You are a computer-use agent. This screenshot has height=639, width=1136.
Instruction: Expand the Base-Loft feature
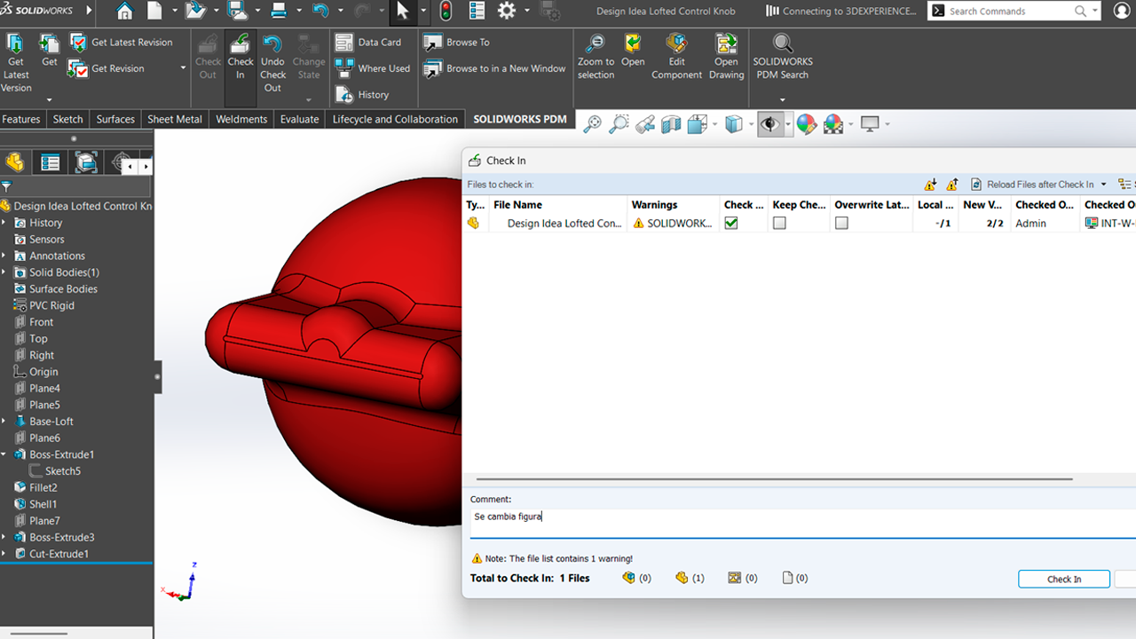pos(4,422)
